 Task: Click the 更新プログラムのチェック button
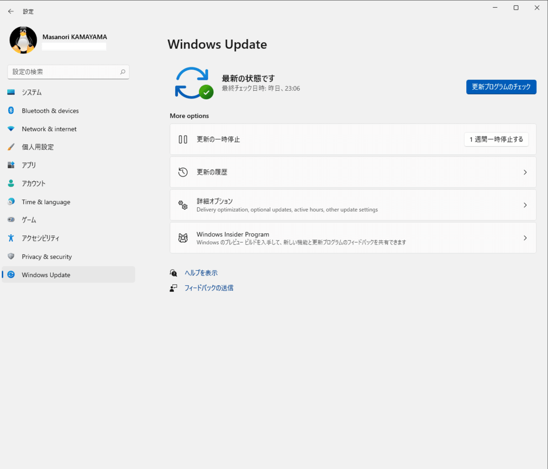[501, 87]
